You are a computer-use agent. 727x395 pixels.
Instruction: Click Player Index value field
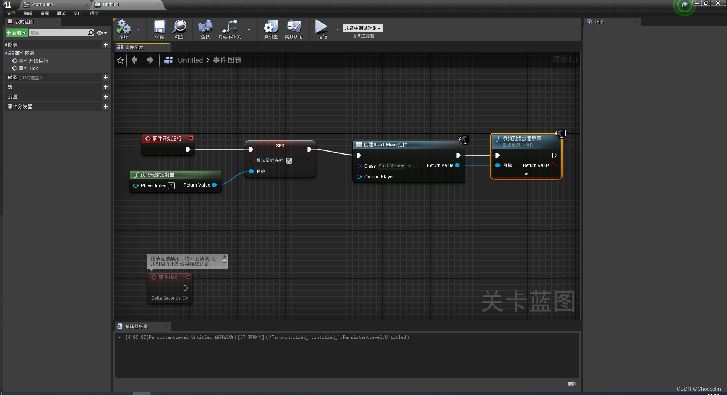(x=171, y=186)
